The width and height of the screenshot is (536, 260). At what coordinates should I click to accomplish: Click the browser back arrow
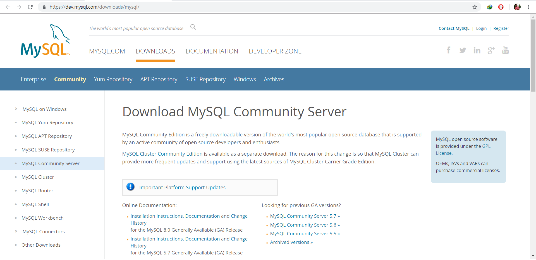(x=8, y=7)
